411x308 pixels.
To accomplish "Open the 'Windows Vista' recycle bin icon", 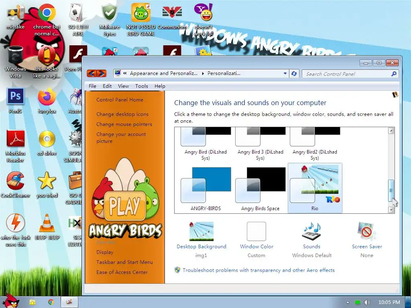I will (16, 61).
